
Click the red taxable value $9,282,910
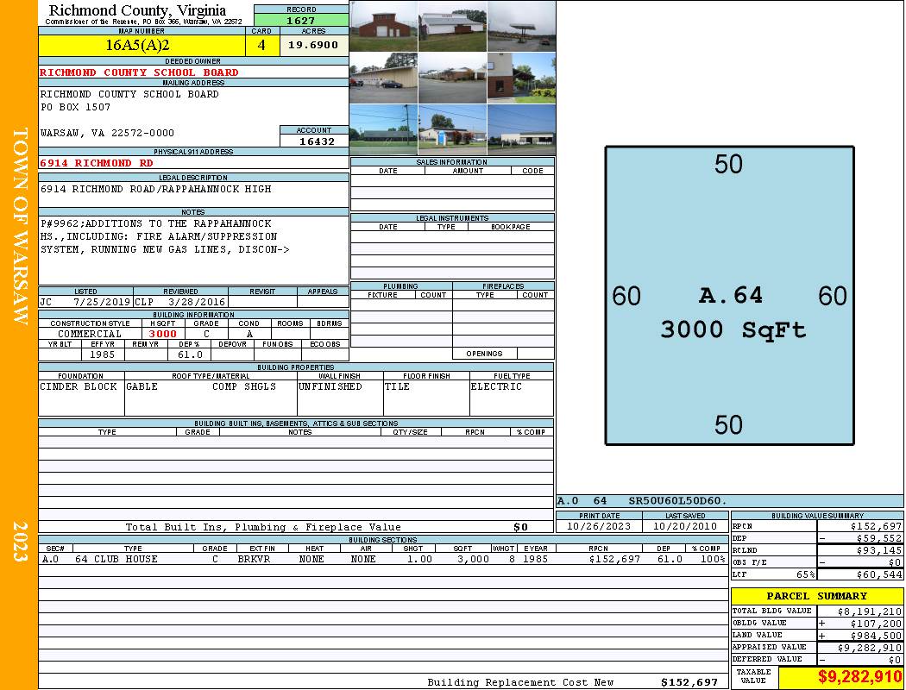pyautogui.click(x=840, y=678)
